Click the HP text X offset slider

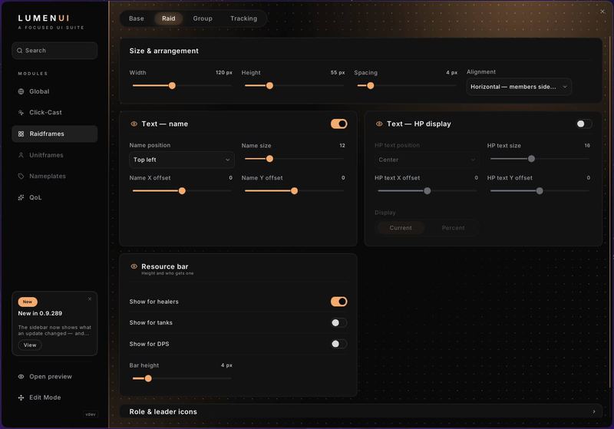pyautogui.click(x=427, y=190)
